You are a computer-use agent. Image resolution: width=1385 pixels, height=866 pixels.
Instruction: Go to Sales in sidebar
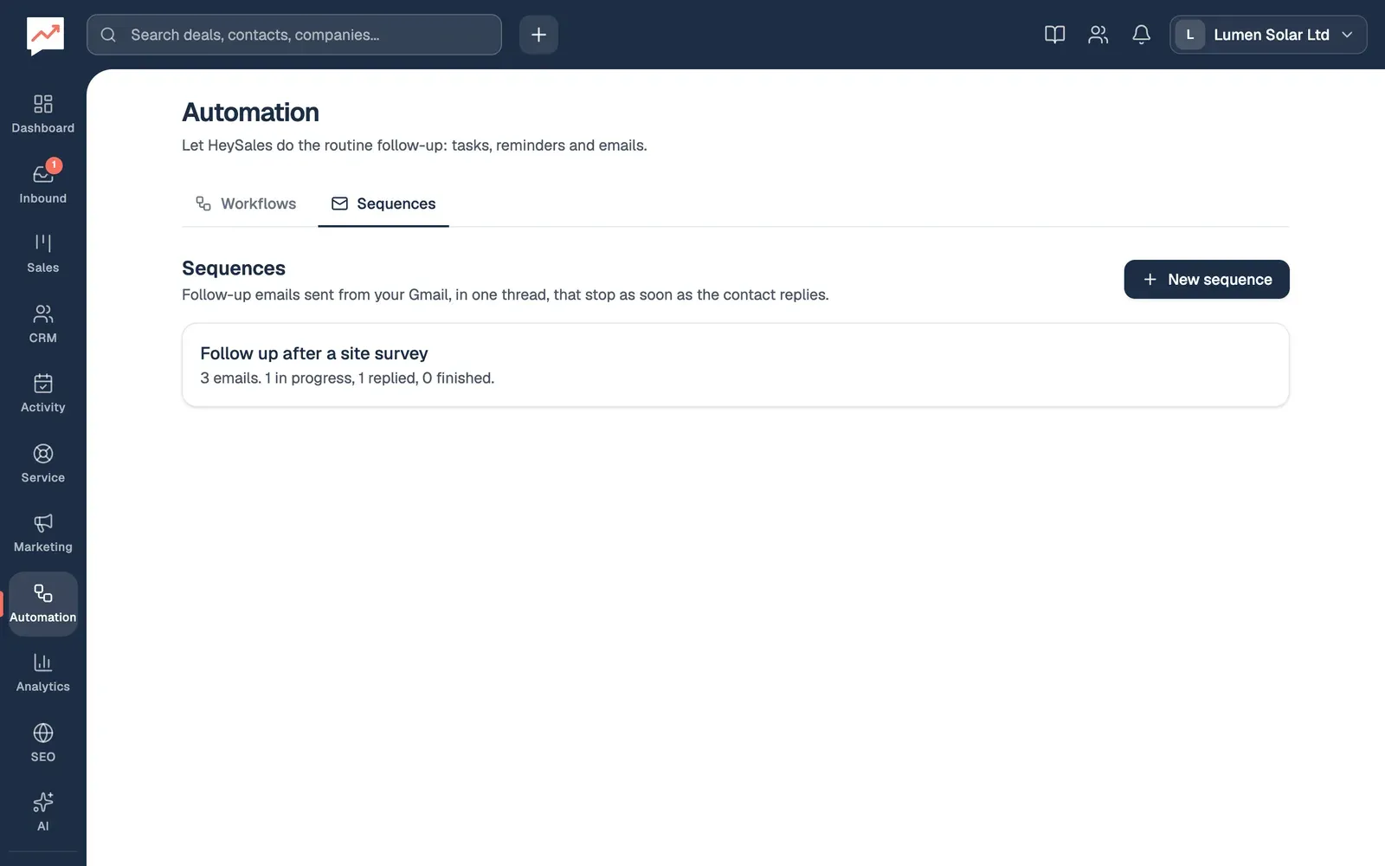[43, 254]
